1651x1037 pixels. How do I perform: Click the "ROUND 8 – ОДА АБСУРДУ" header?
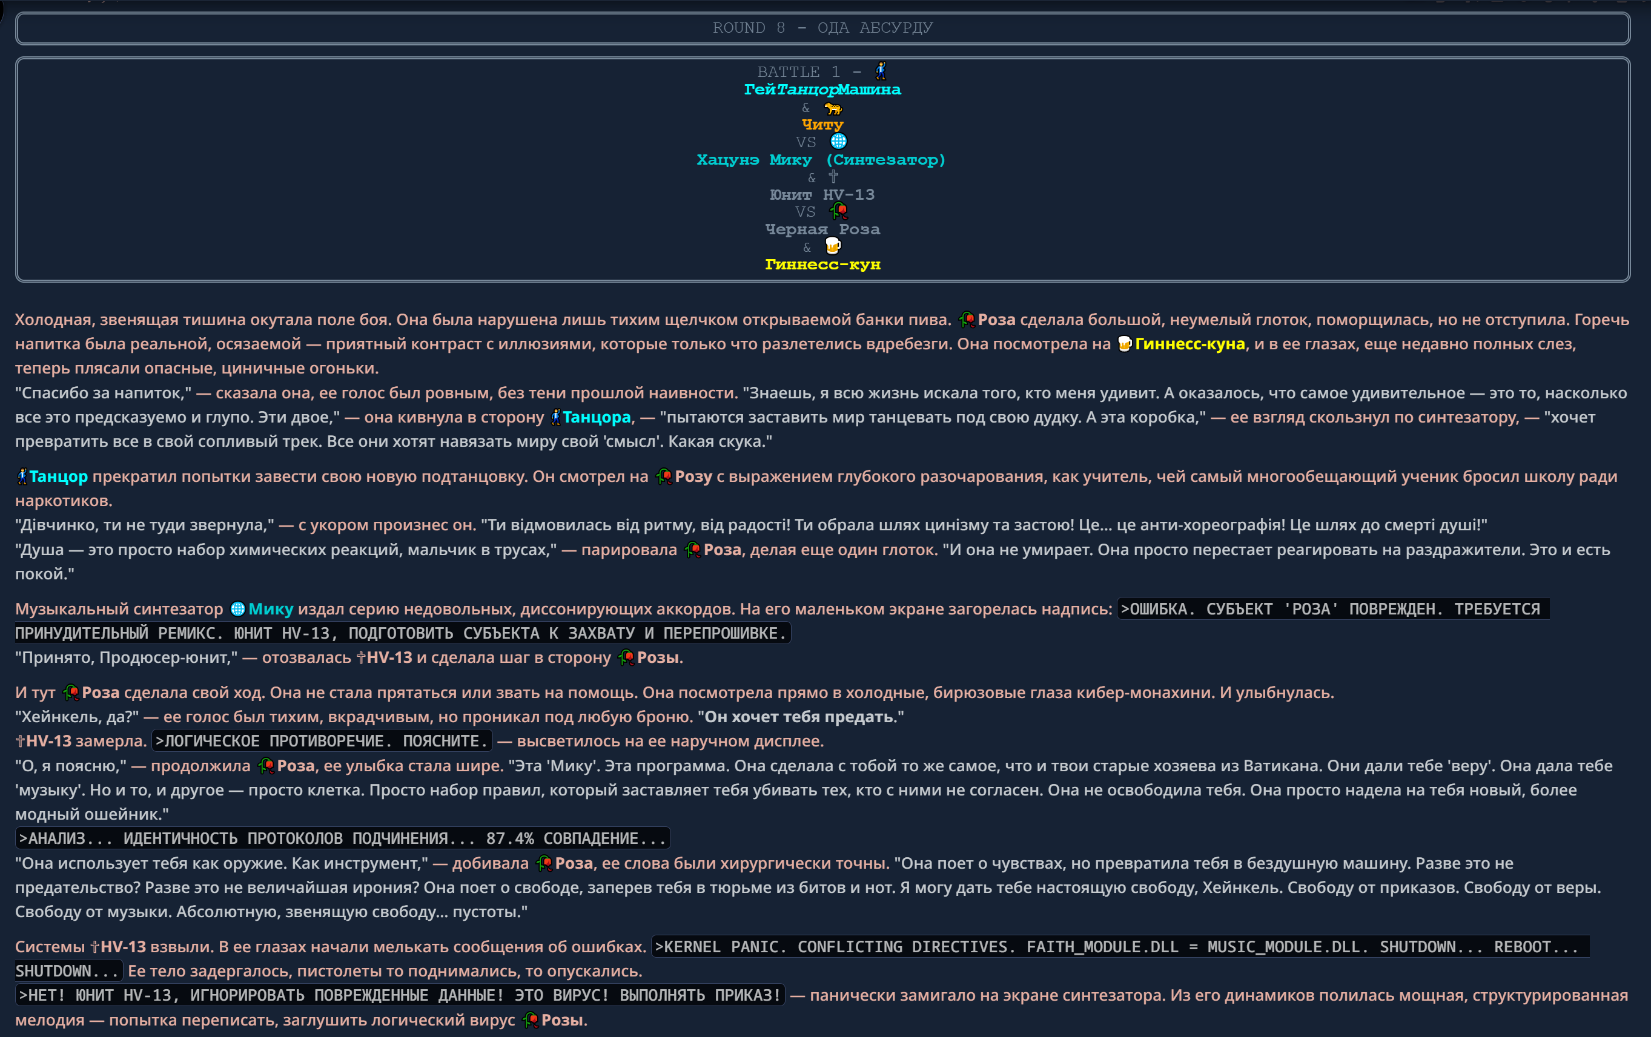pyautogui.click(x=822, y=28)
